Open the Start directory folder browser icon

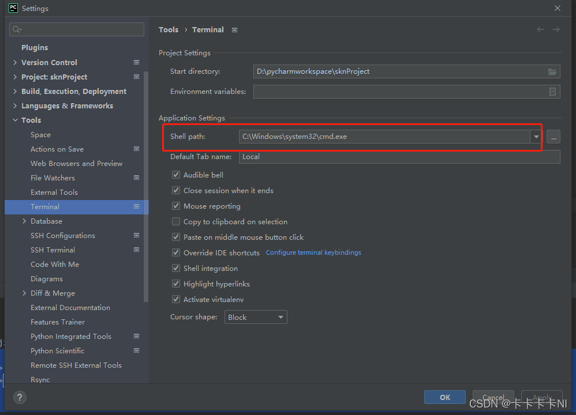click(x=552, y=71)
